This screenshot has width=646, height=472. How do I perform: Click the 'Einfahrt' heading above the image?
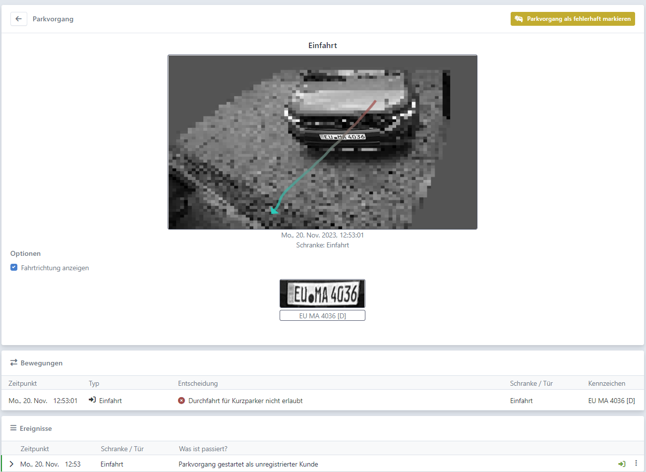pos(322,45)
